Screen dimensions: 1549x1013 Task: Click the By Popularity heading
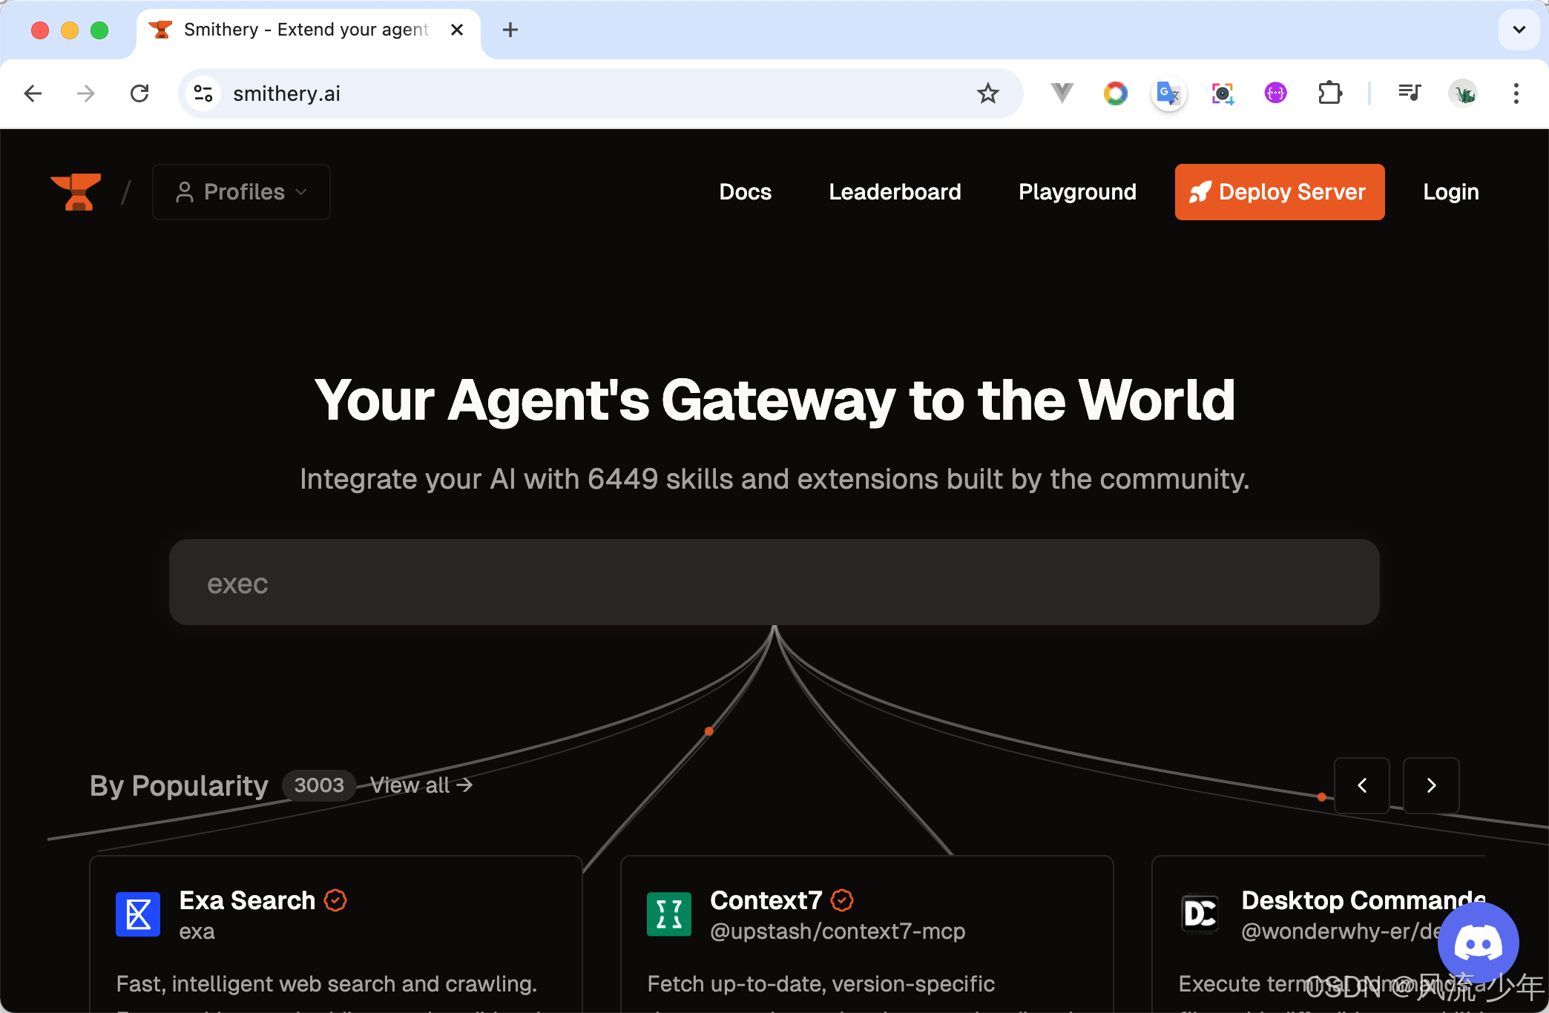pos(179,785)
